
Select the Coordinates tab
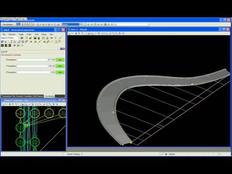click(49, 96)
